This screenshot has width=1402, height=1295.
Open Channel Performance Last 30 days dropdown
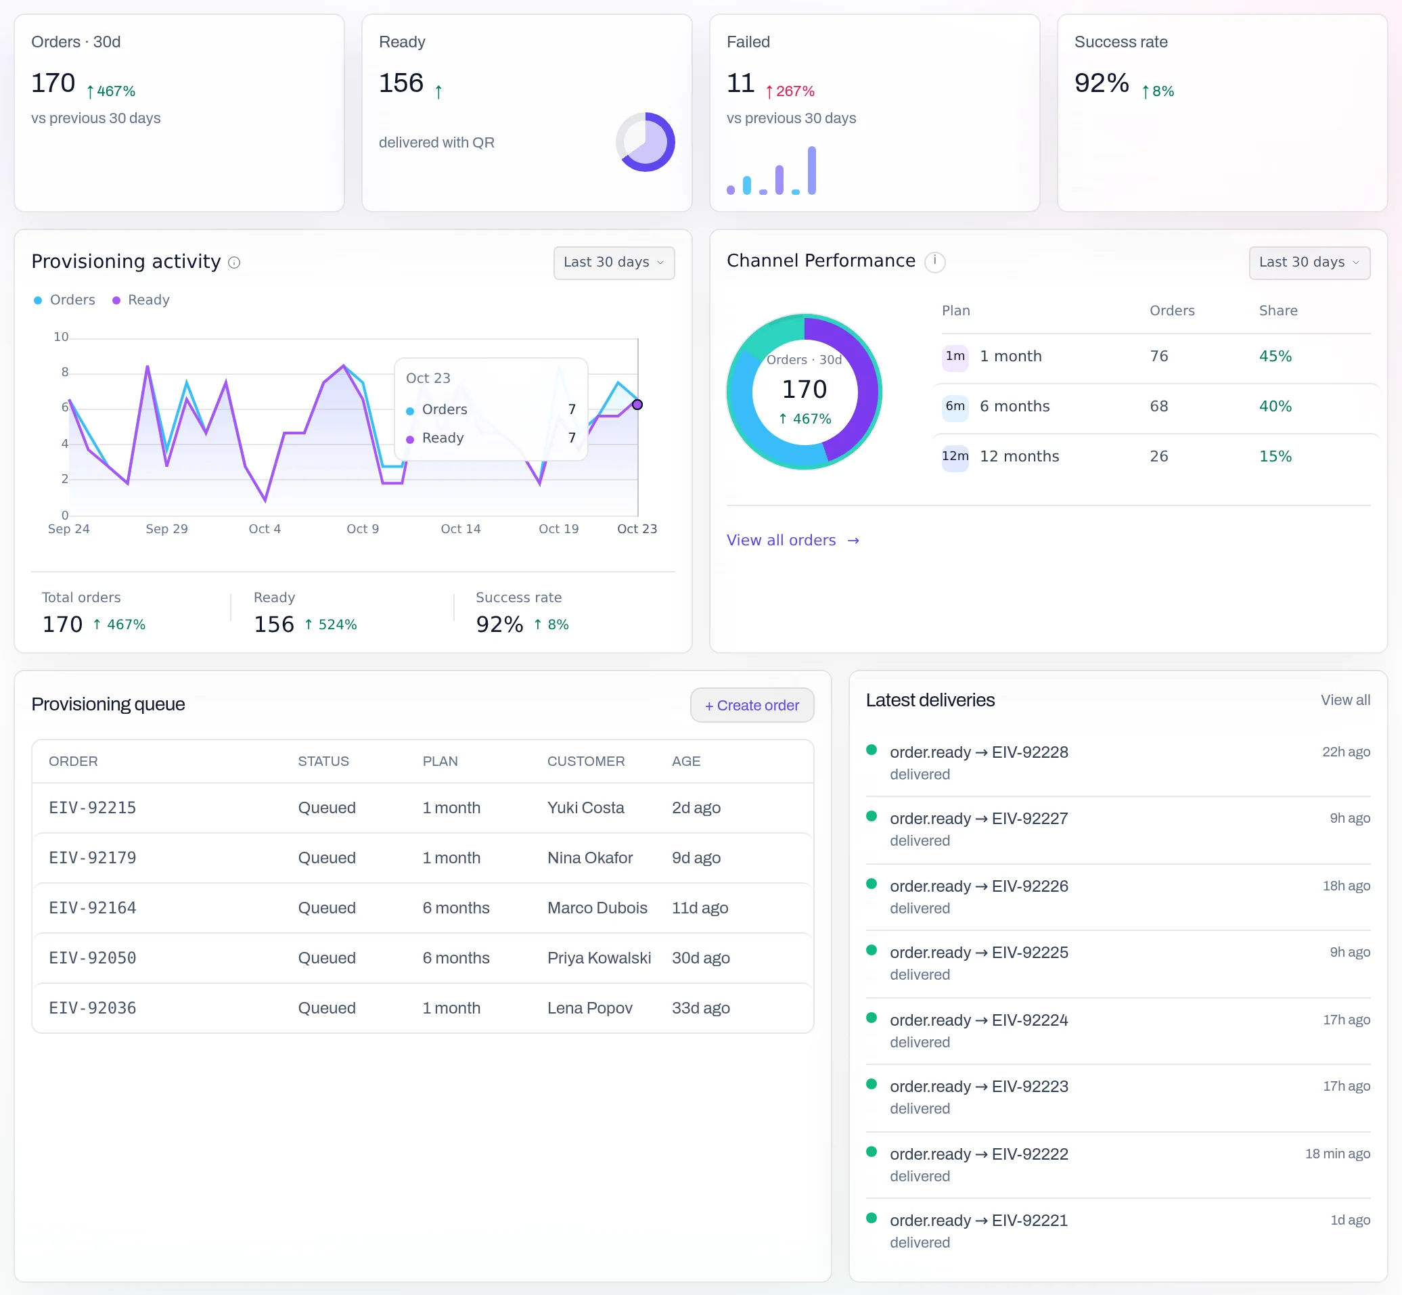coord(1309,263)
